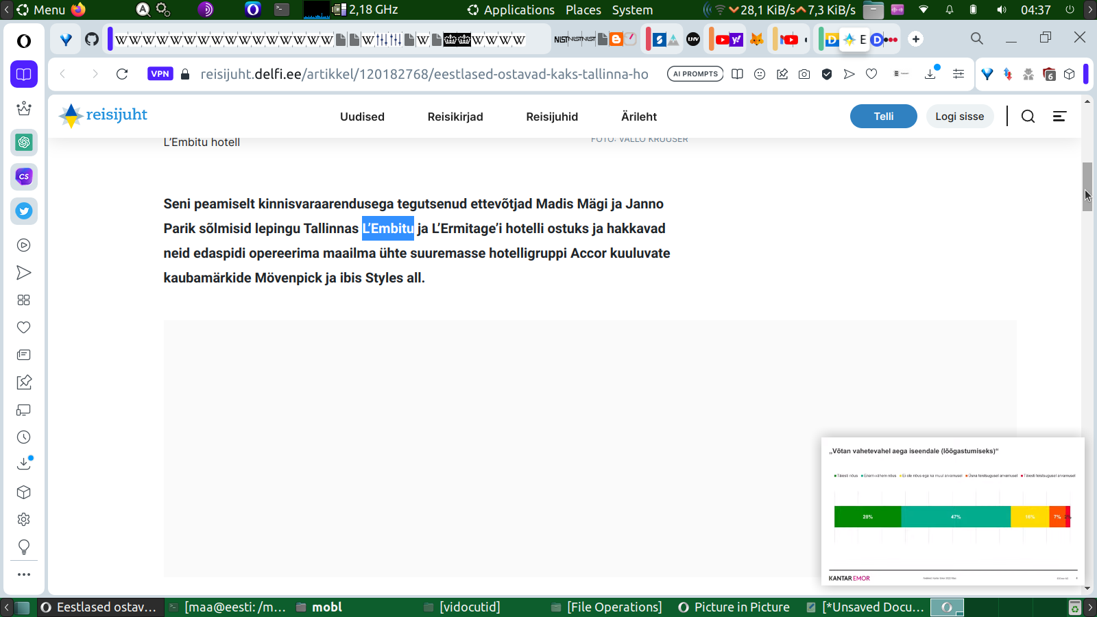Click the green 28% bar in chart
Screen dimensions: 1097x617
867,517
